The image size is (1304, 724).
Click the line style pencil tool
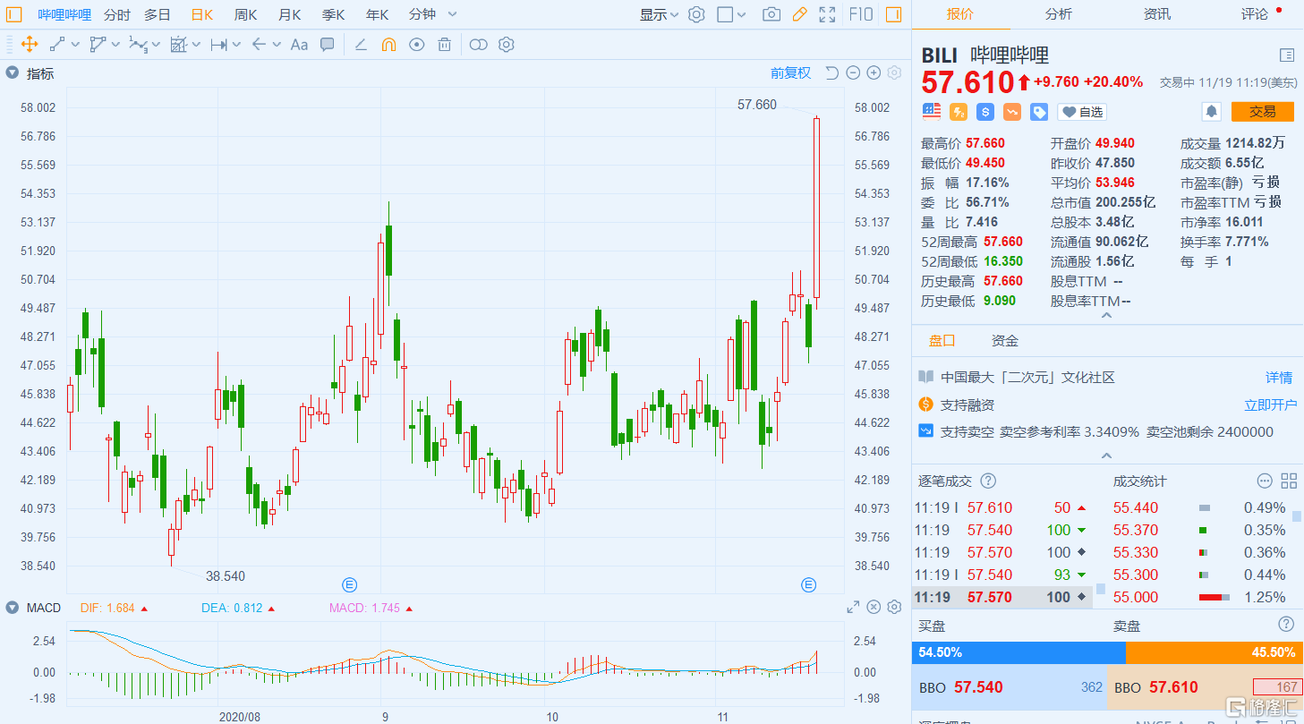(361, 44)
